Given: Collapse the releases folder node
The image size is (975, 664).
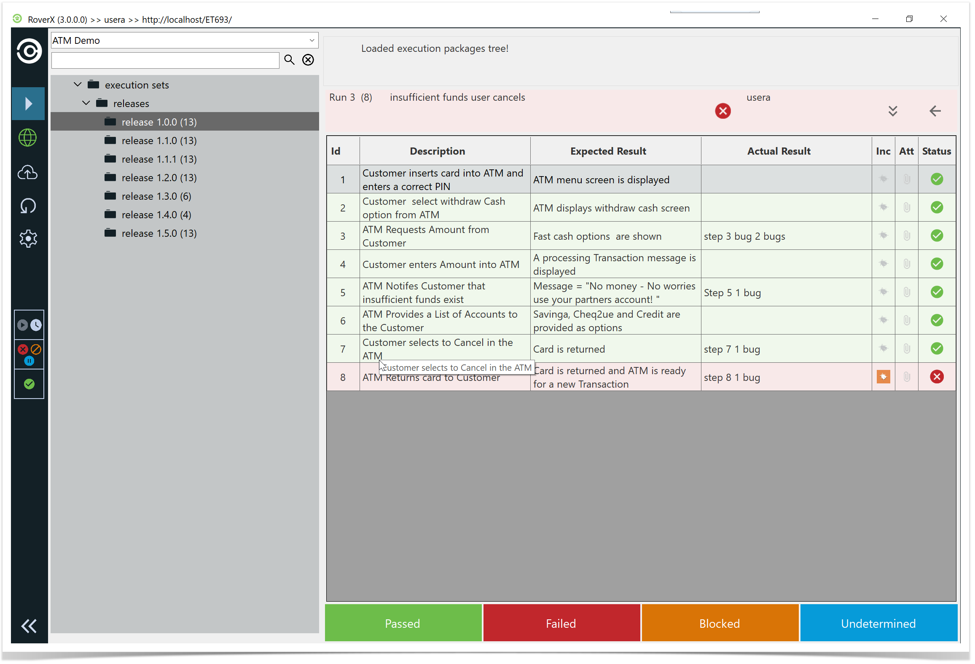Looking at the screenshot, I should pyautogui.click(x=86, y=103).
